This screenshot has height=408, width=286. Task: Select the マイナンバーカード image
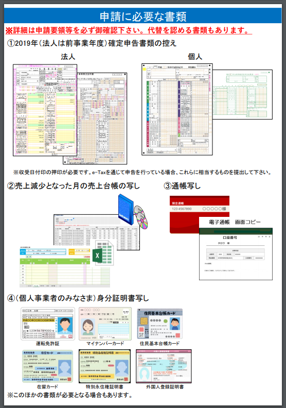[x=105, y=324]
